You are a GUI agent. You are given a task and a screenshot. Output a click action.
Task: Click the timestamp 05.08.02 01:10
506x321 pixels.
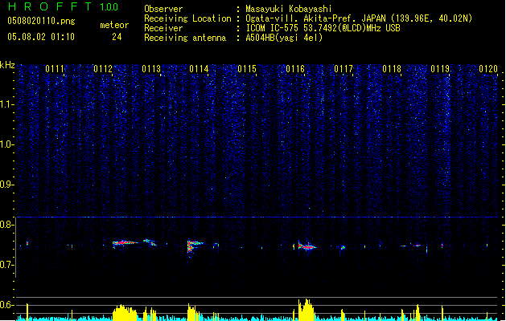pyautogui.click(x=41, y=37)
